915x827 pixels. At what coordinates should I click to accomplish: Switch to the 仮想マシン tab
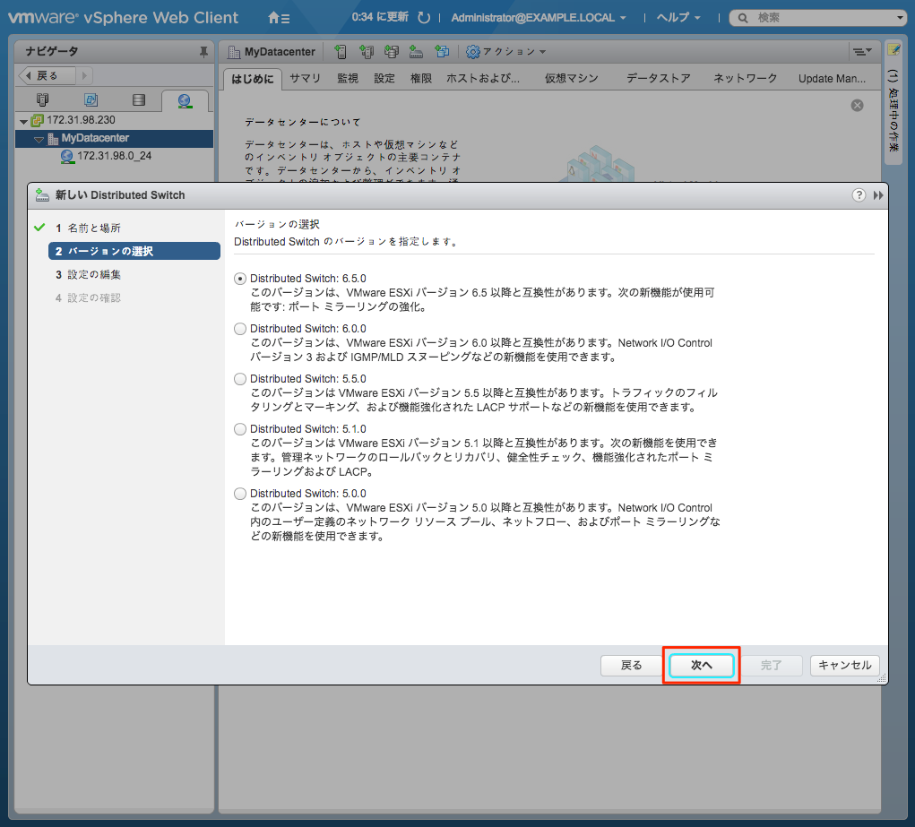click(x=571, y=79)
